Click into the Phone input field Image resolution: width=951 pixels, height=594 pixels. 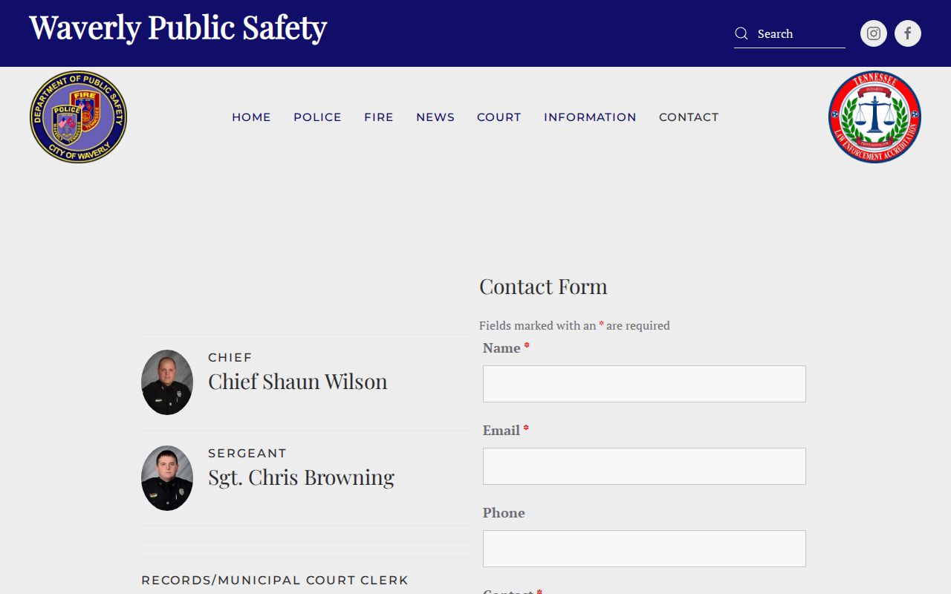644,549
